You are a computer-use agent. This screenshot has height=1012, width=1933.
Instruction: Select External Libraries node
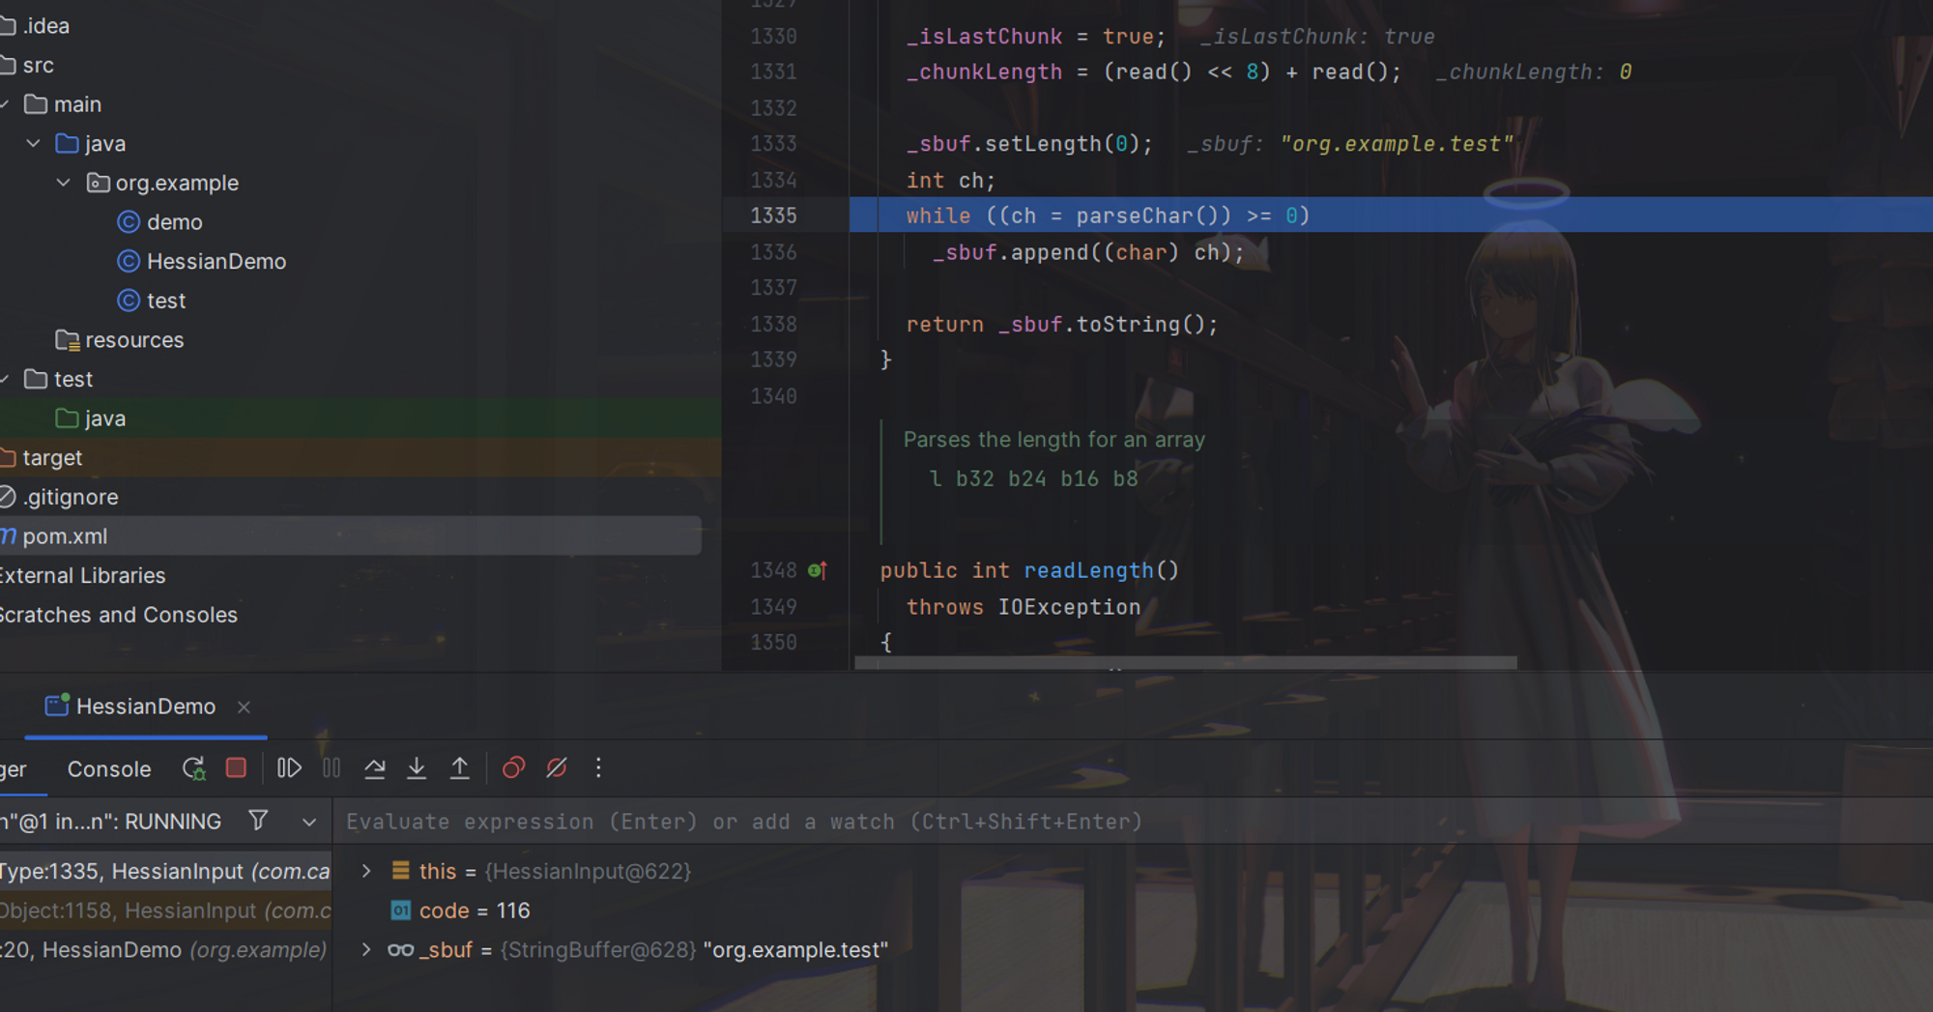[x=83, y=576]
